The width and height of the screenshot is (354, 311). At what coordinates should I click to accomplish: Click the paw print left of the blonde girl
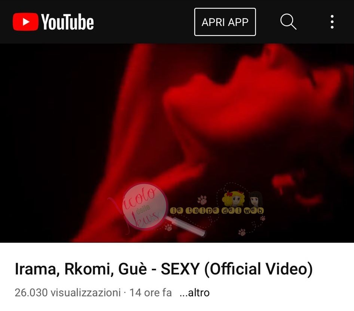point(202,200)
